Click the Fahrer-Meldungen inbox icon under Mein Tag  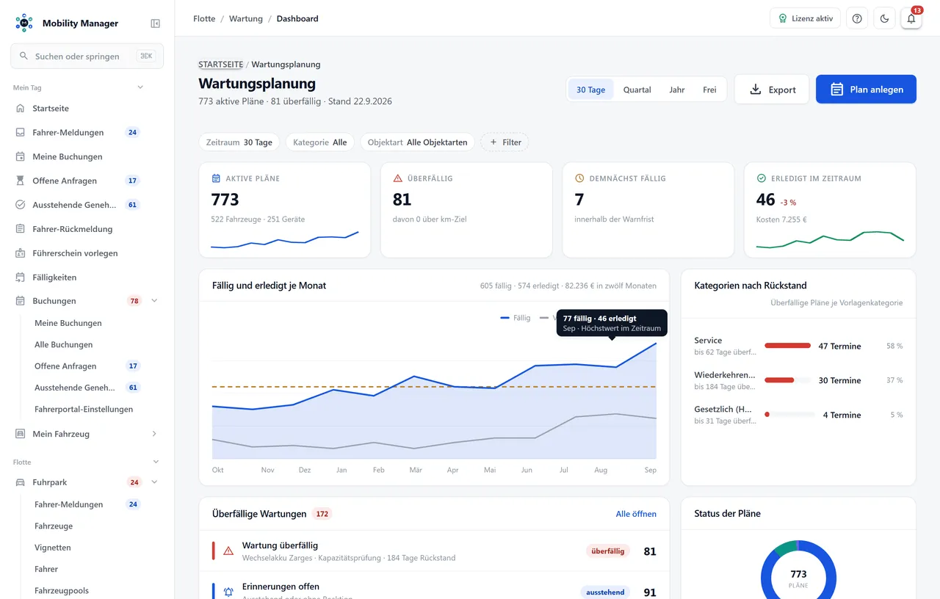tap(21, 133)
